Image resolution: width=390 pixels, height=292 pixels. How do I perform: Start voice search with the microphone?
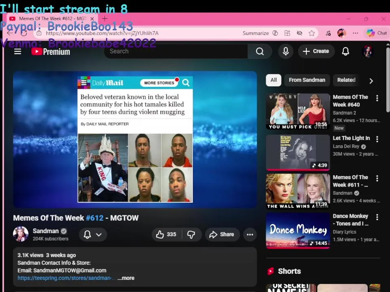point(286,52)
